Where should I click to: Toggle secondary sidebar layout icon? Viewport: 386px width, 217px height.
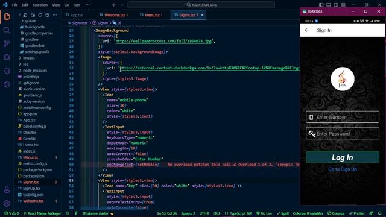pos(336,5)
